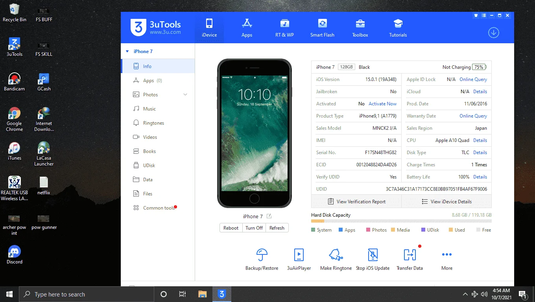Open Apps (0) in the sidebar

(x=158, y=80)
